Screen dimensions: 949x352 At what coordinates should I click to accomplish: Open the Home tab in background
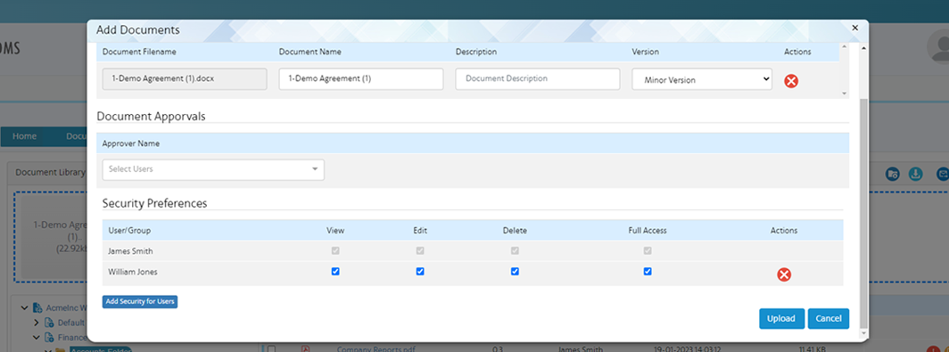click(x=25, y=136)
